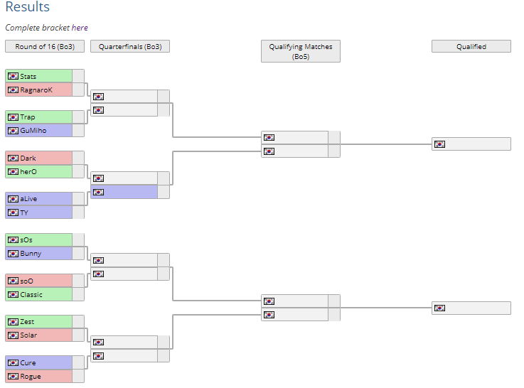Click the flag icon beside soO

[13, 281]
